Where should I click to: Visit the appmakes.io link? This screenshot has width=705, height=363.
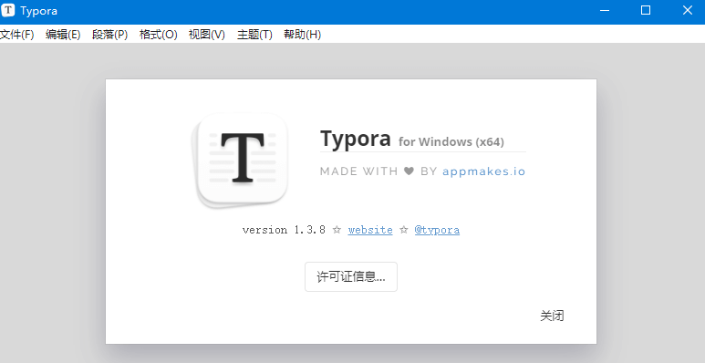pyautogui.click(x=483, y=171)
